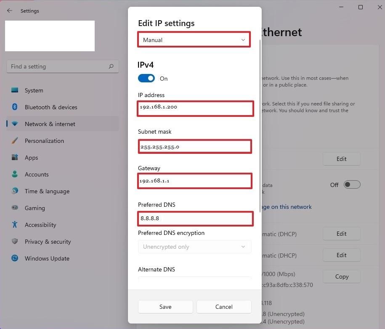
Task: Click the Bluetooth & devices icon
Action: point(15,107)
